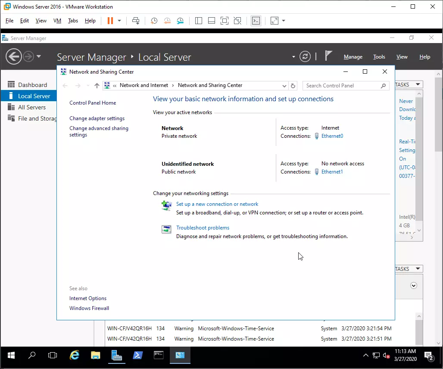Open the Action Center notifications icon
Screen dimensions: 443x369
tap(429, 356)
